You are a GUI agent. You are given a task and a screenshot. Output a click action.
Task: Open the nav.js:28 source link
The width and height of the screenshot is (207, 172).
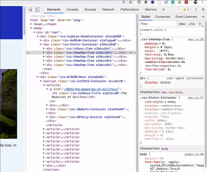[195, 40]
